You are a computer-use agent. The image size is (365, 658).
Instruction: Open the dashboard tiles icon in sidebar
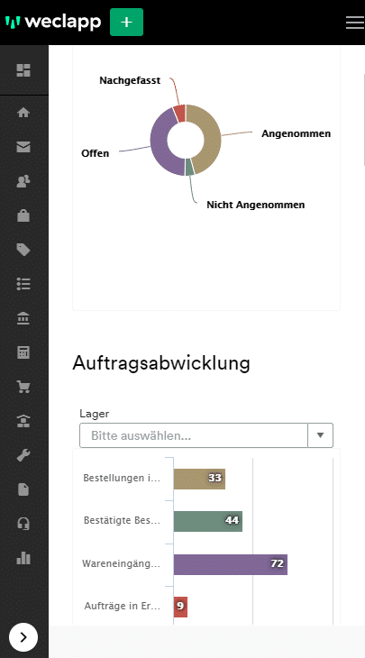[23, 70]
